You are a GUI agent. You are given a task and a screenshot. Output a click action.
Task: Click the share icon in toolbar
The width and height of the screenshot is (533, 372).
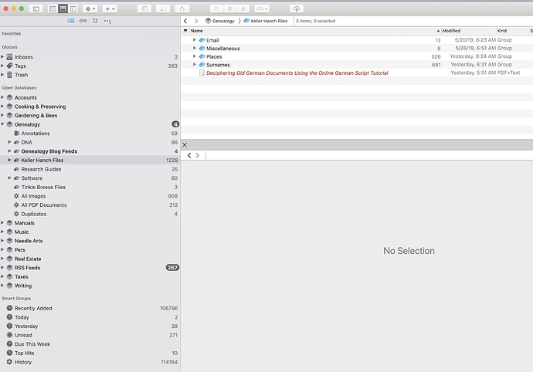click(182, 8)
